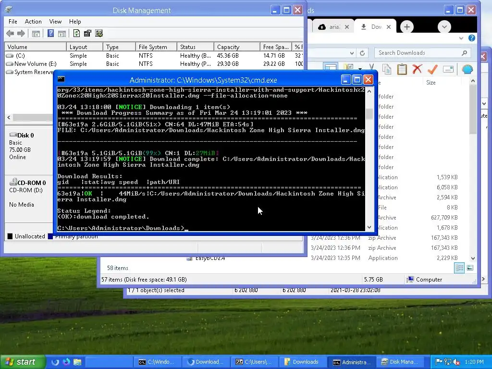The image size is (492, 369).
Task: Open the Properties icon in Disk Management toolbar
Action: click(x=88, y=33)
